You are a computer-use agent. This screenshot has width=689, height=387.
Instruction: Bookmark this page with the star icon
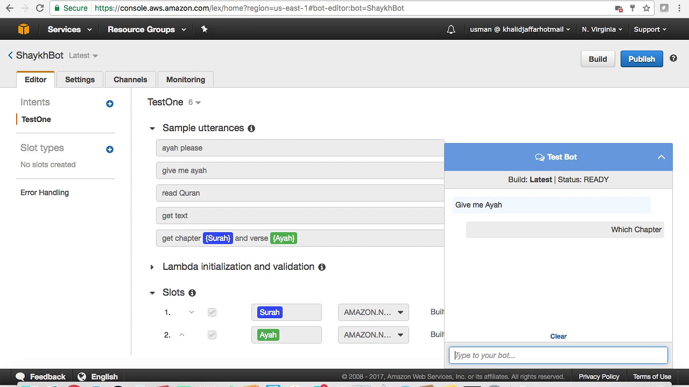646,8
